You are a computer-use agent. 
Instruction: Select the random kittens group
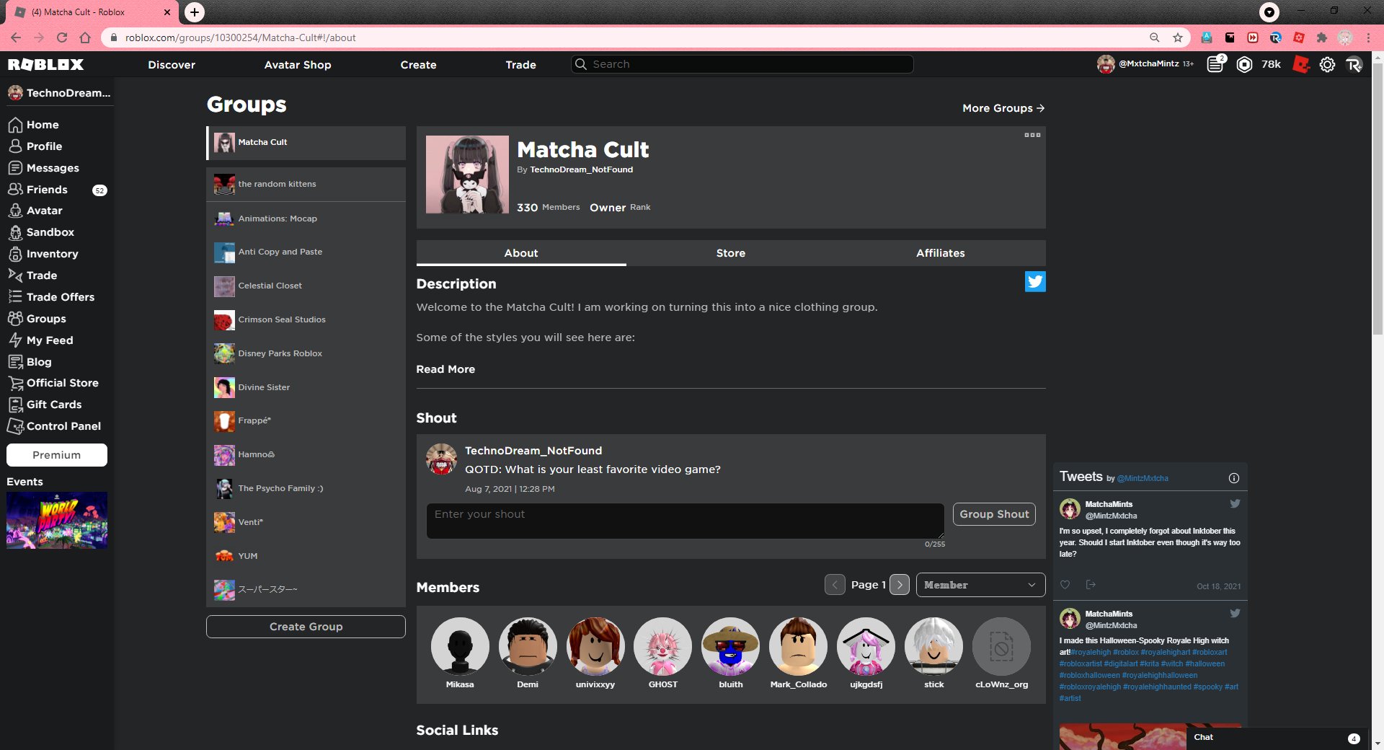[306, 184]
